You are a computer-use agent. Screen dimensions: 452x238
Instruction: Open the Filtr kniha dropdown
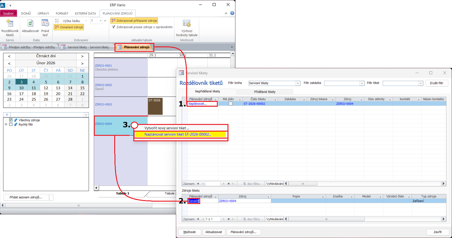point(298,83)
